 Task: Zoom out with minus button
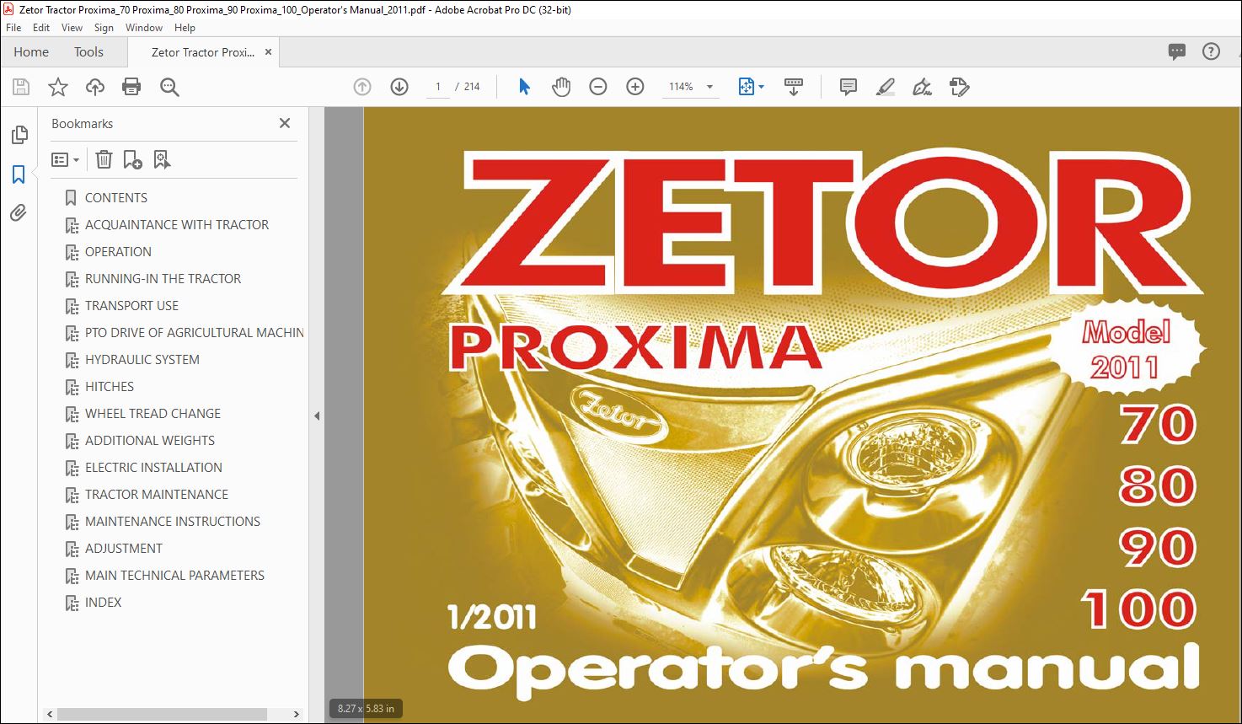coord(598,87)
